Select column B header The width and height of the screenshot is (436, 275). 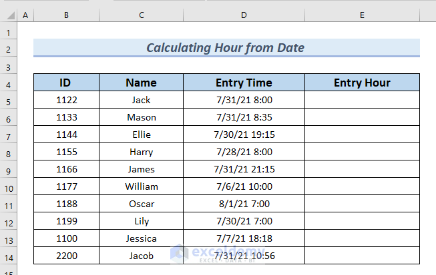tap(66, 15)
